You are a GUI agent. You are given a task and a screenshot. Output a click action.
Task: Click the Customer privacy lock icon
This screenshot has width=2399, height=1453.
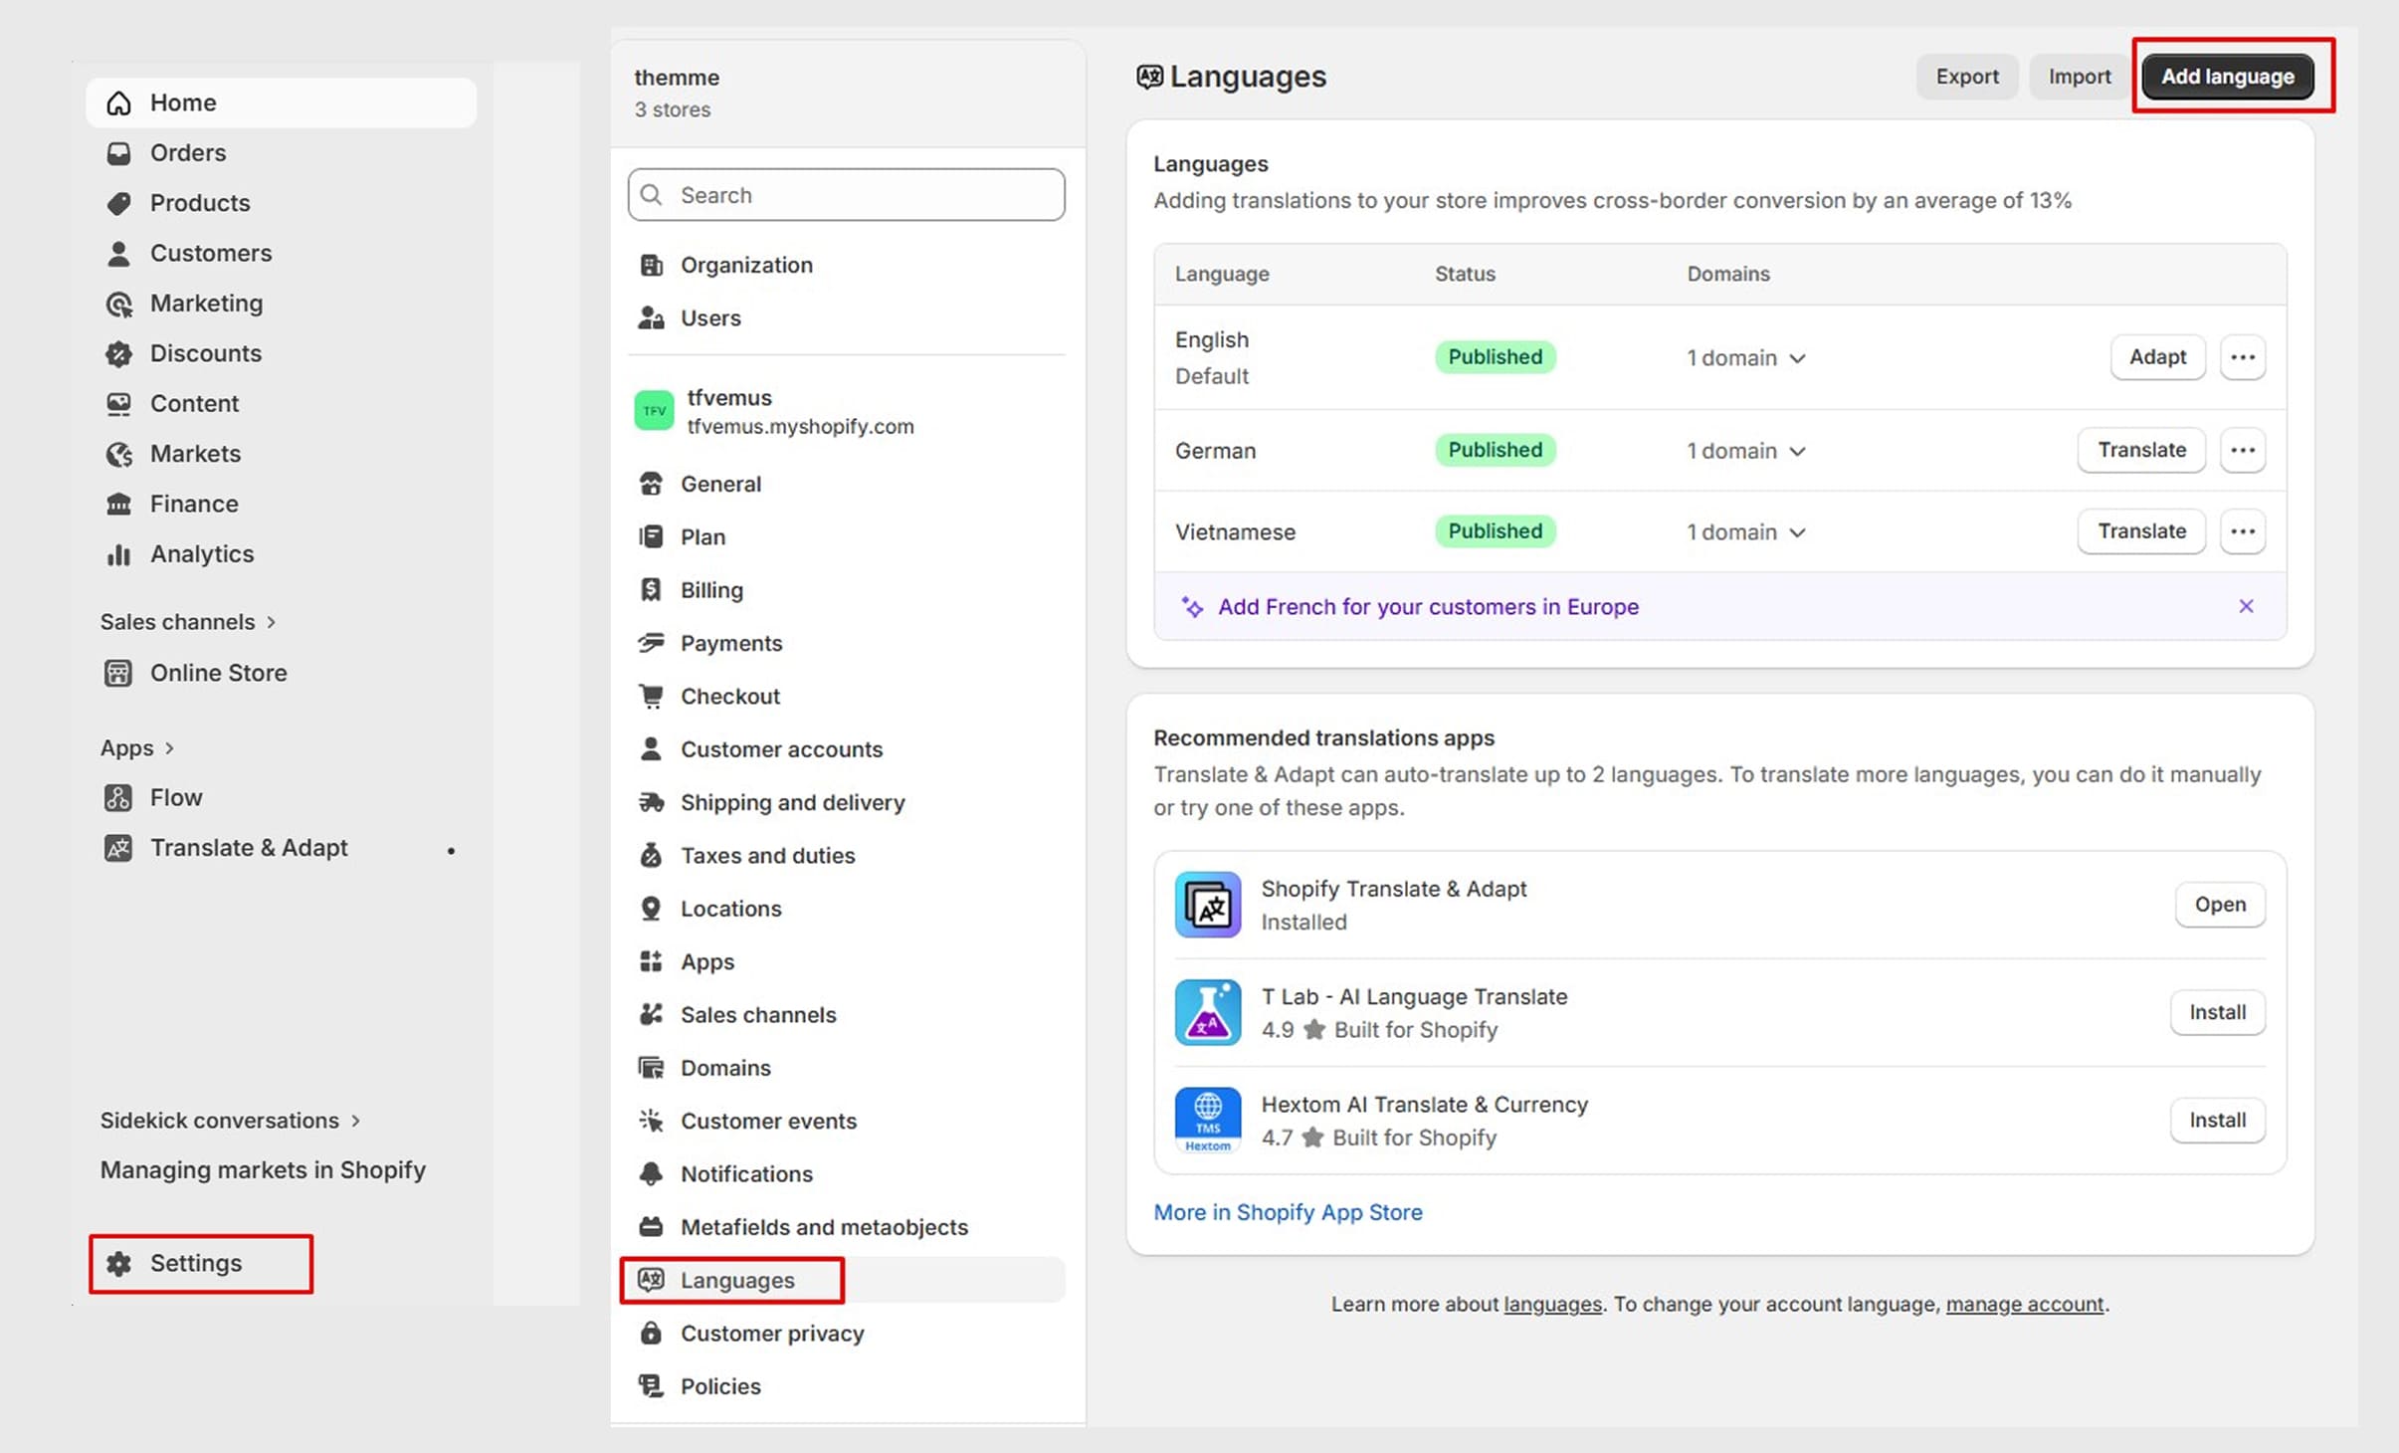click(x=651, y=1333)
